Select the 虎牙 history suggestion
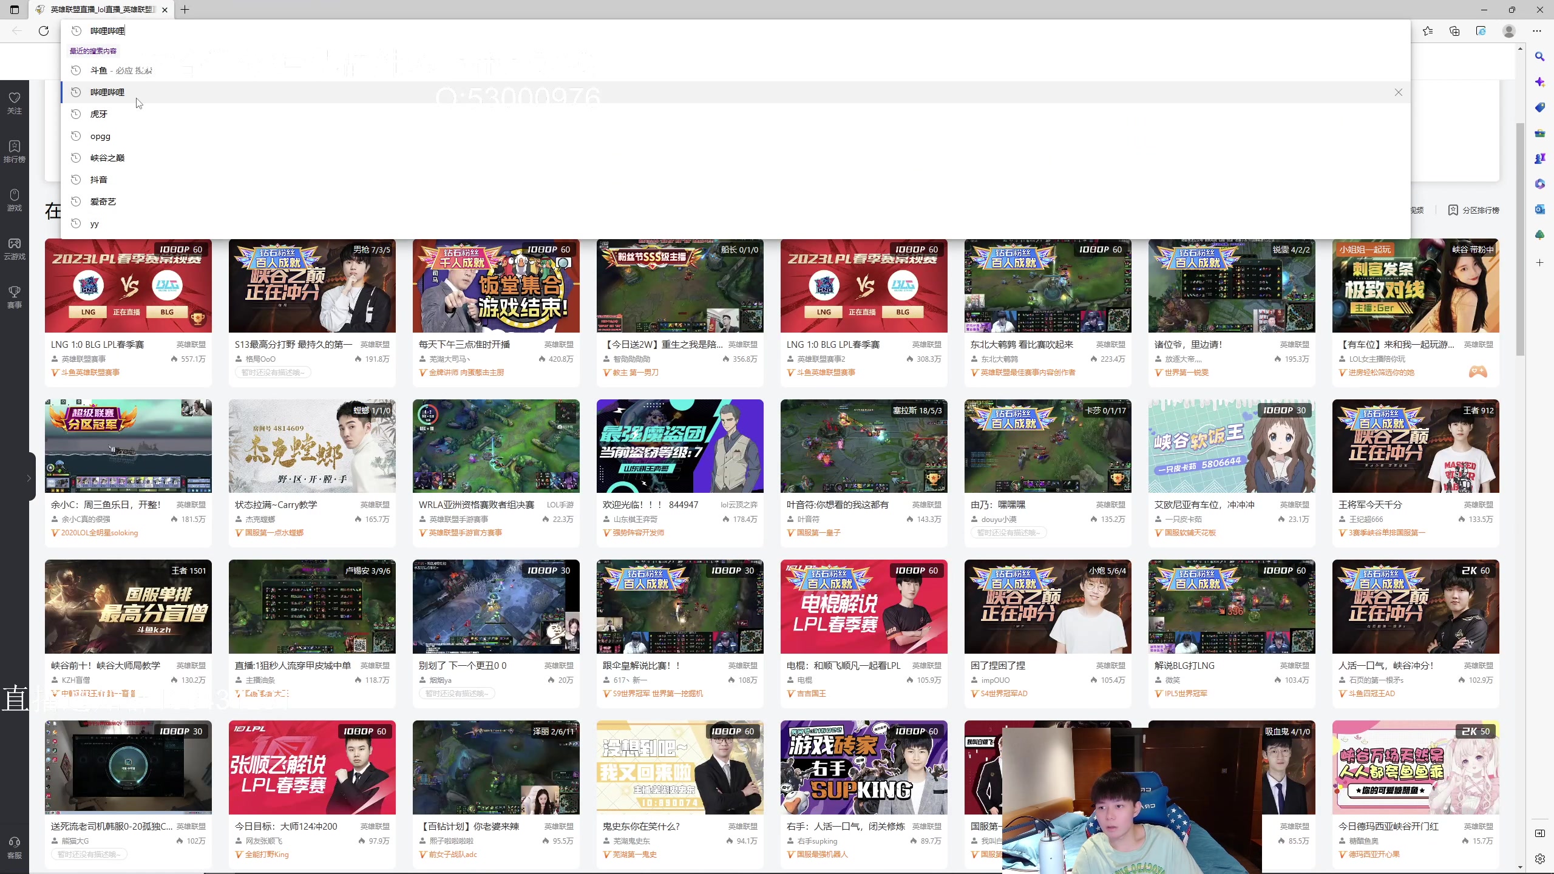The height and width of the screenshot is (874, 1554). click(735, 114)
